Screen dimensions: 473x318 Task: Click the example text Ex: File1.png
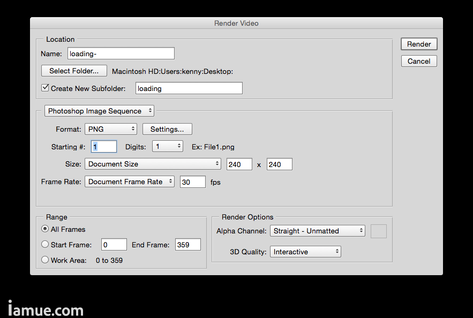tap(213, 147)
